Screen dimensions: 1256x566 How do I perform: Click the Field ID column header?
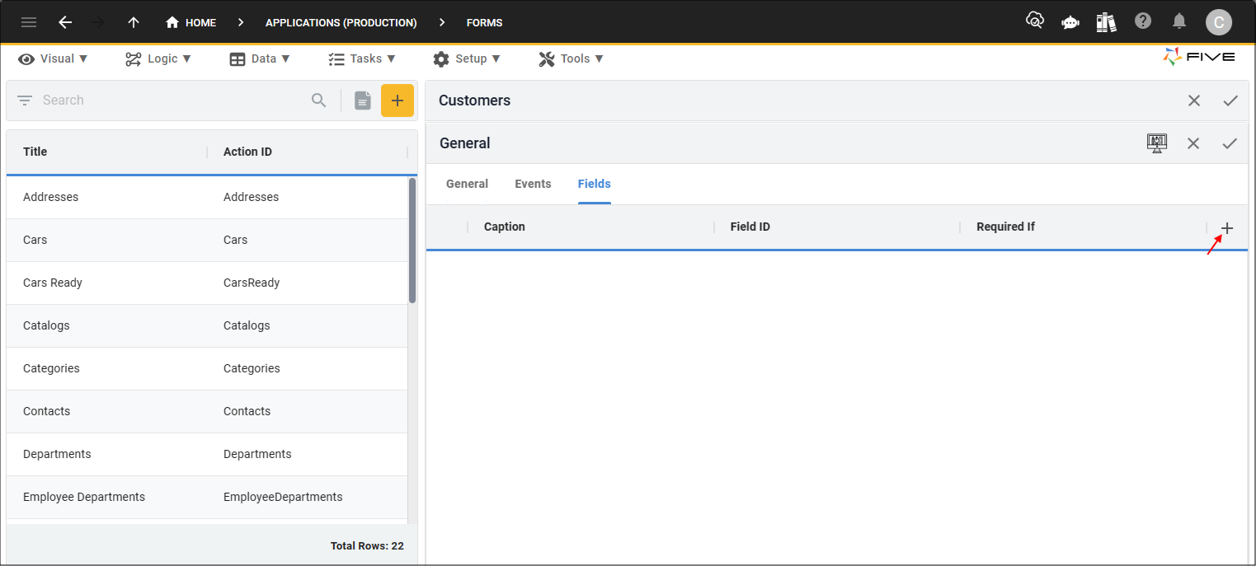(x=750, y=227)
